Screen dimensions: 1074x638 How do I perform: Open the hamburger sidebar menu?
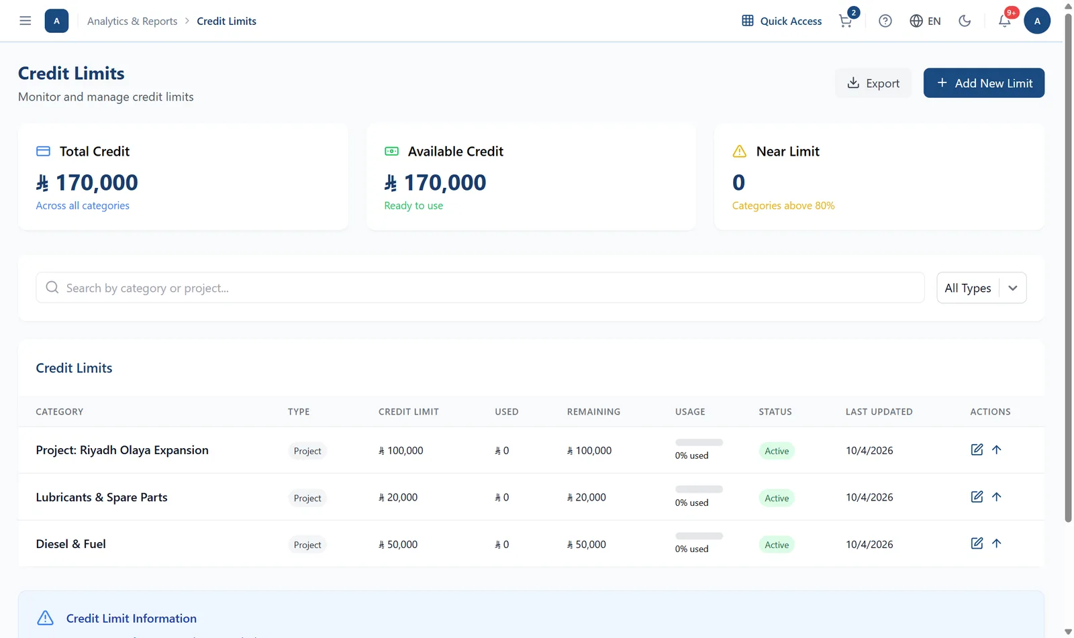pyautogui.click(x=26, y=21)
